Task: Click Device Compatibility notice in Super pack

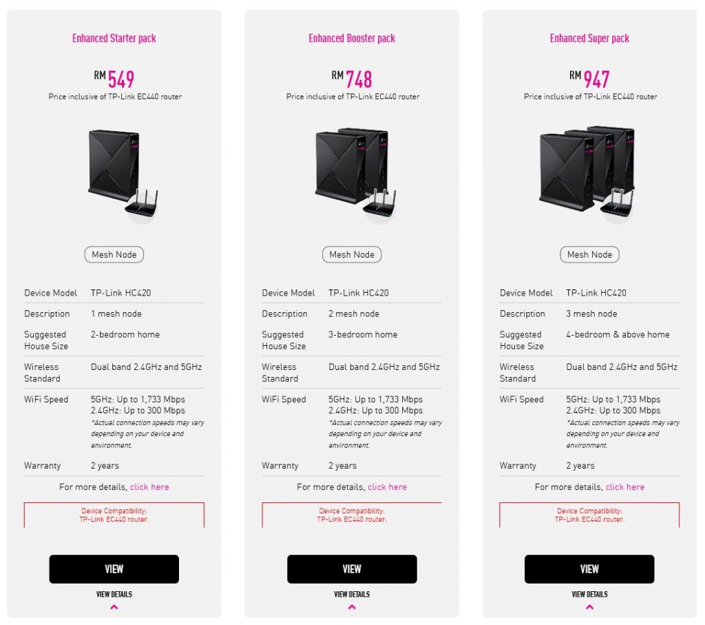Action: click(589, 515)
